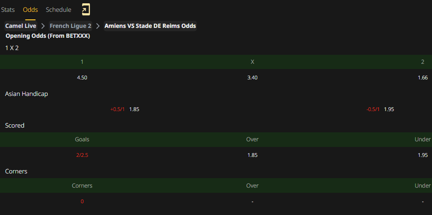Choose Under goals odds 1.95

(423, 155)
